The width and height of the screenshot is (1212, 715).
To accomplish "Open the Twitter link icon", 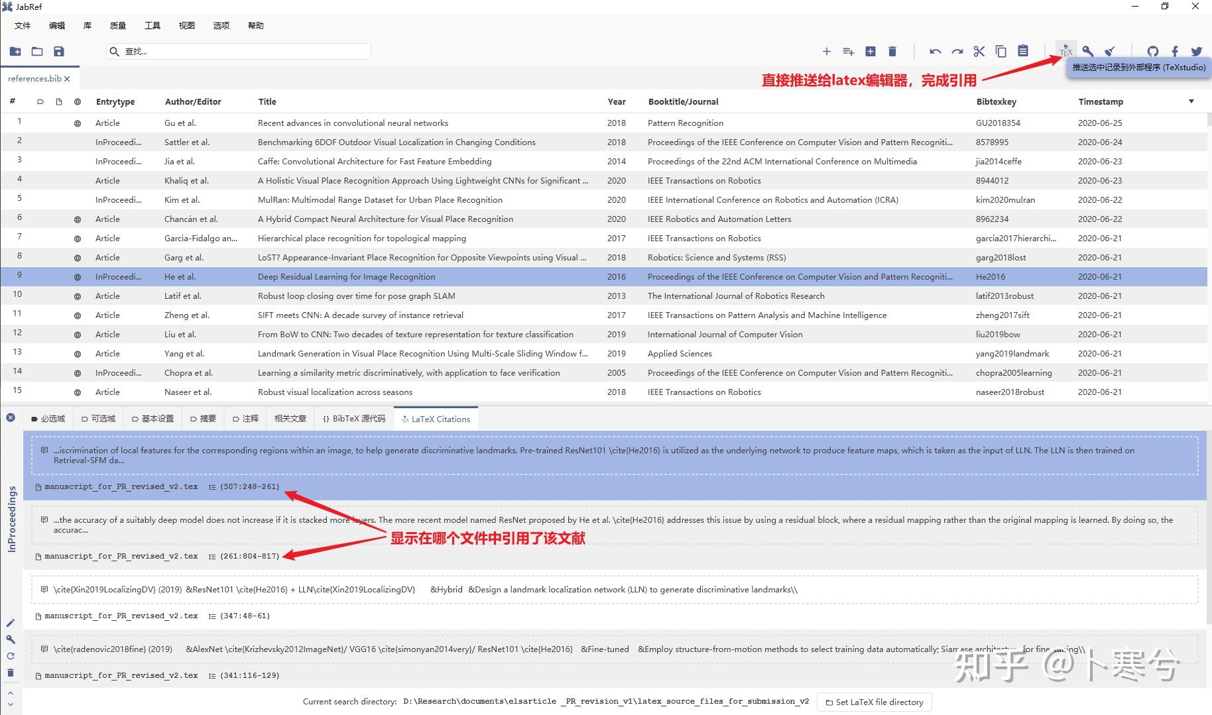I will point(1197,51).
